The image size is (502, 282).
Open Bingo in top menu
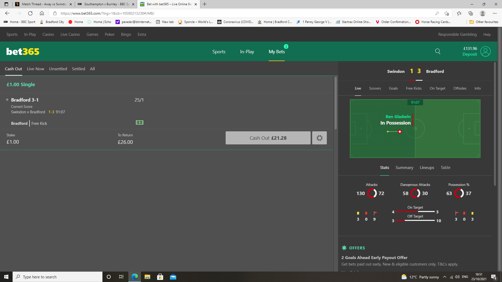[x=126, y=34]
